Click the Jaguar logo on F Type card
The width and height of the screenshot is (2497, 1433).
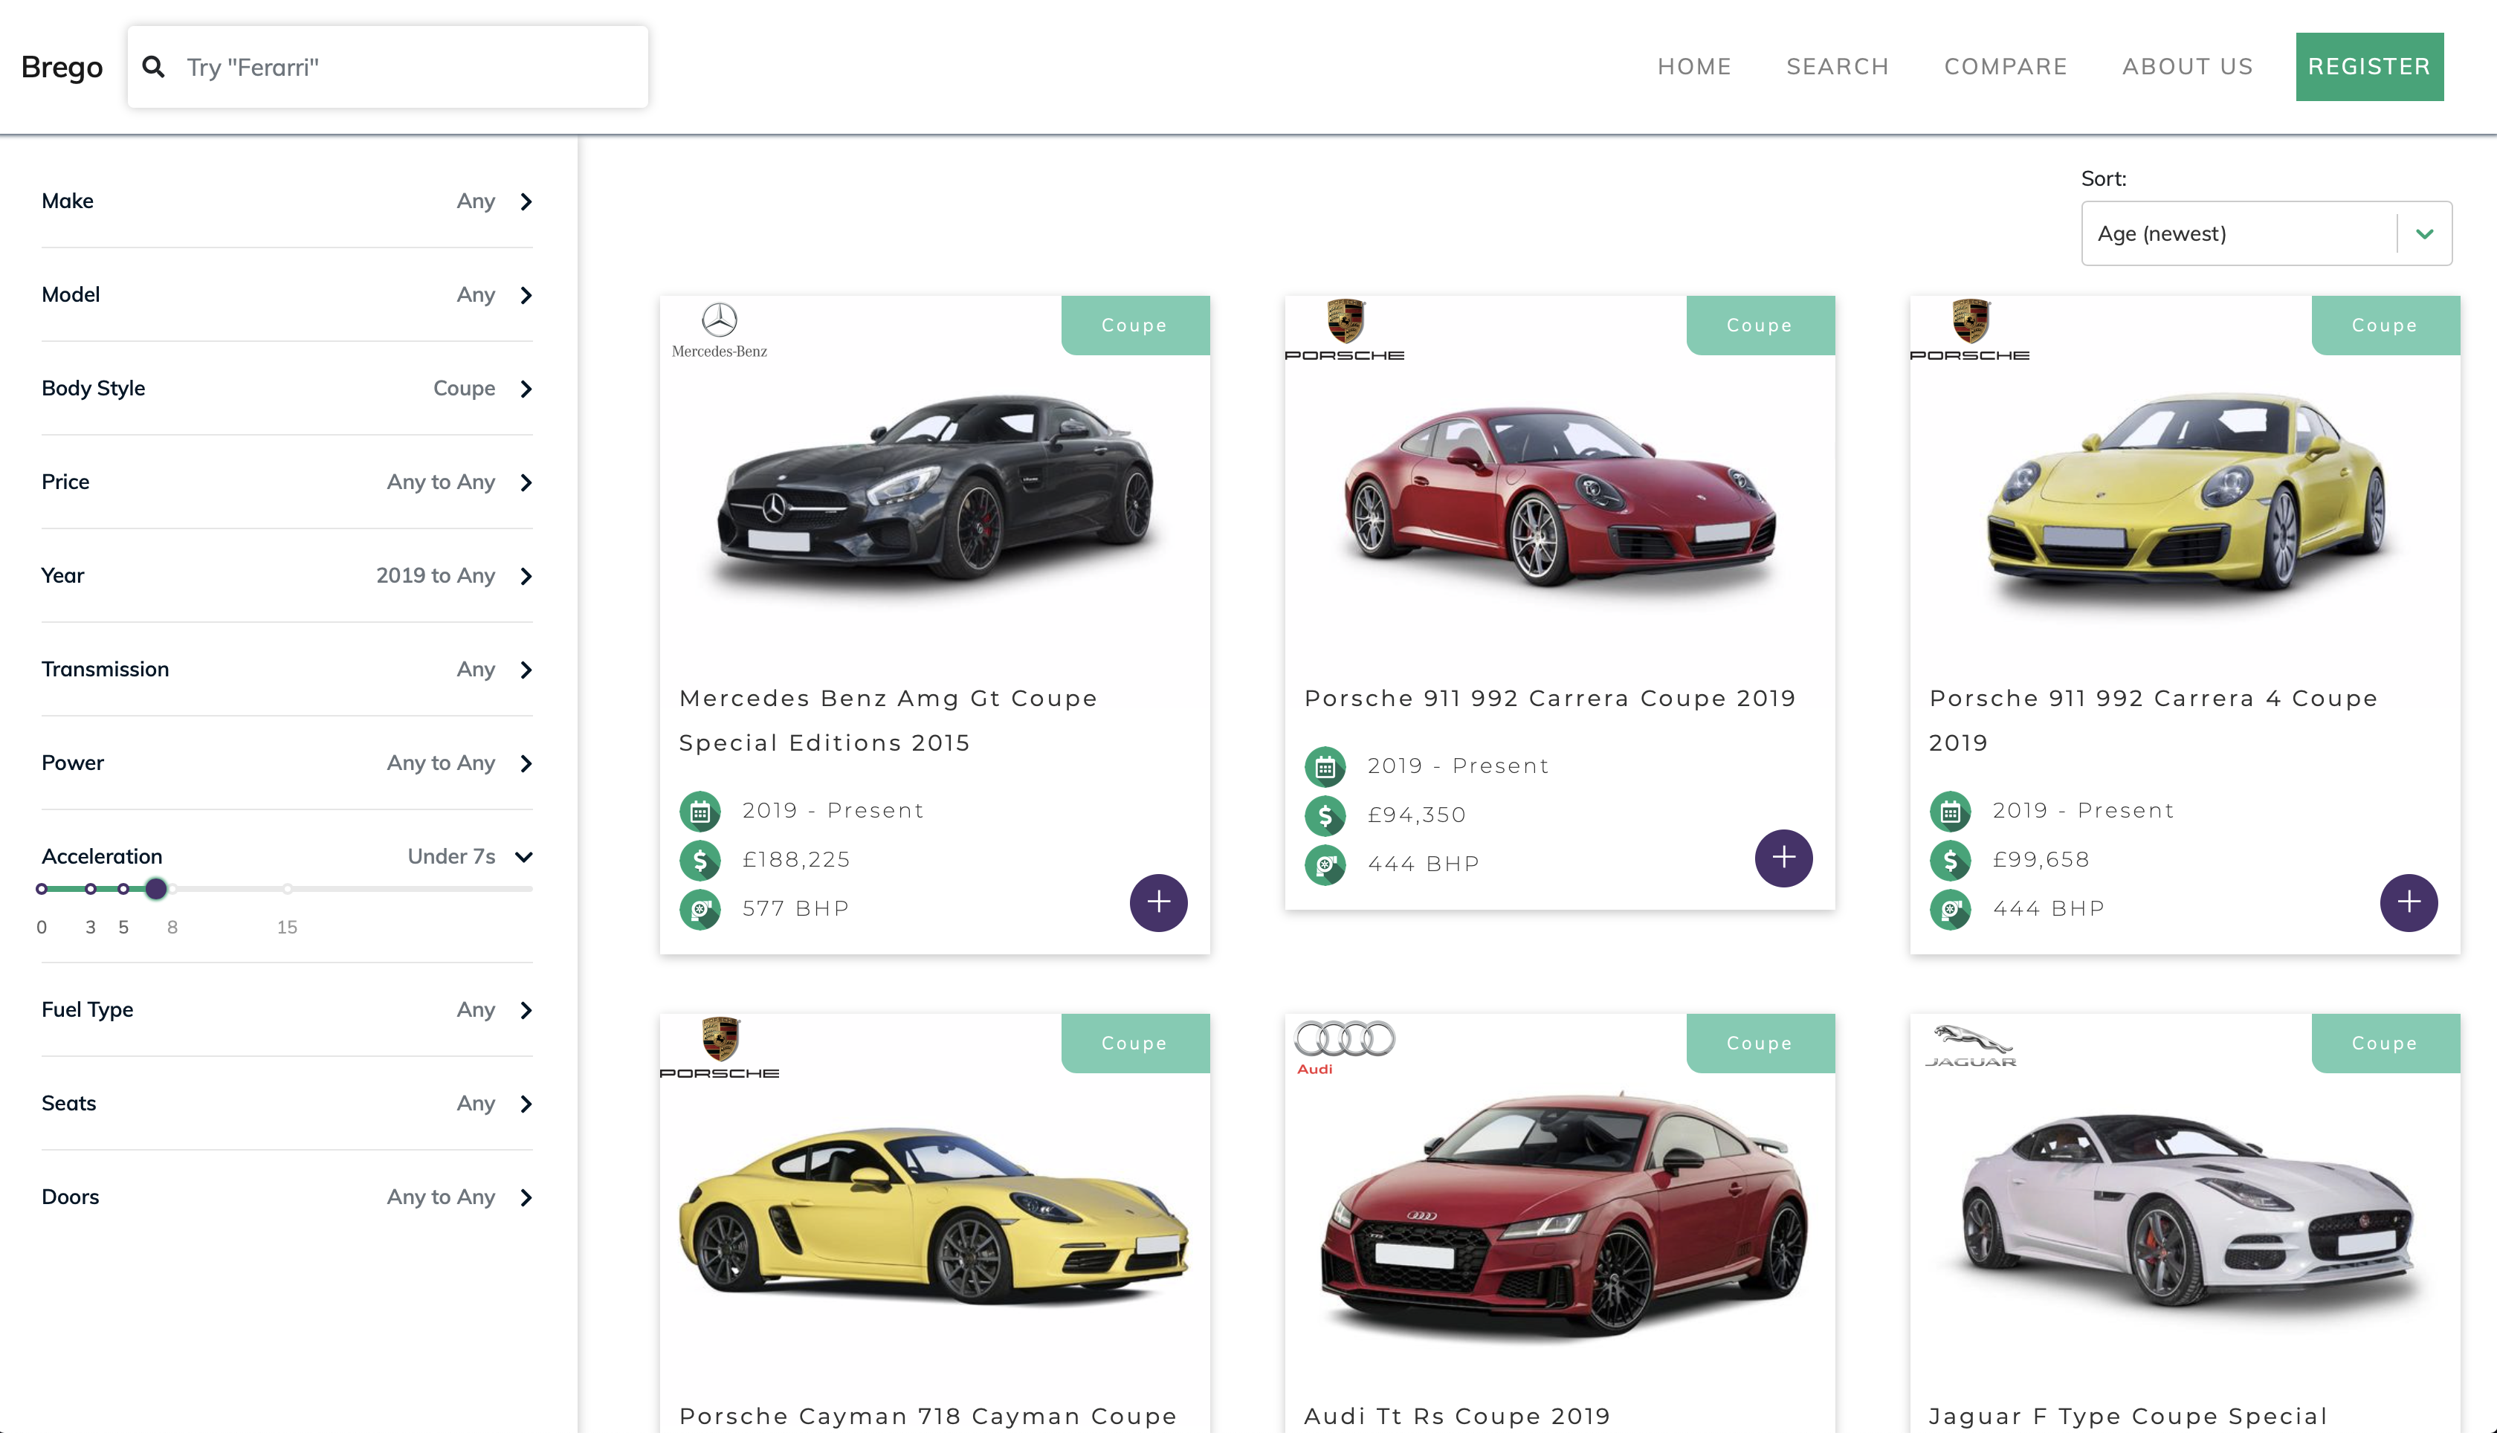click(1971, 1047)
